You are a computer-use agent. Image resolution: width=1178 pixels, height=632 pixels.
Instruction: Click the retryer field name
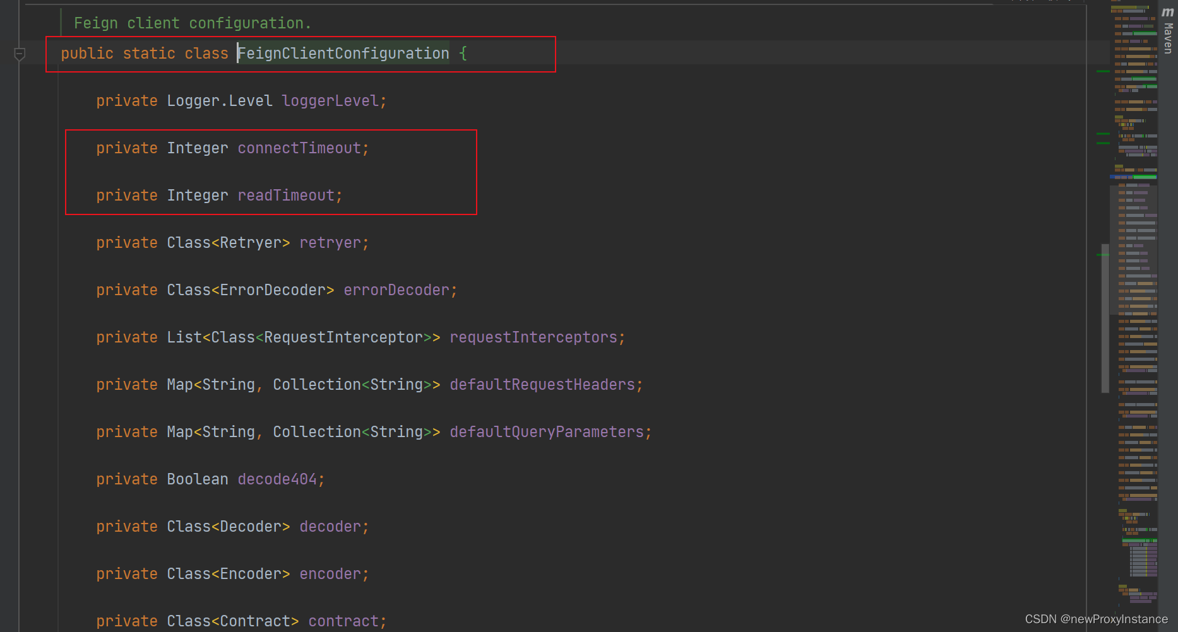tap(330, 243)
